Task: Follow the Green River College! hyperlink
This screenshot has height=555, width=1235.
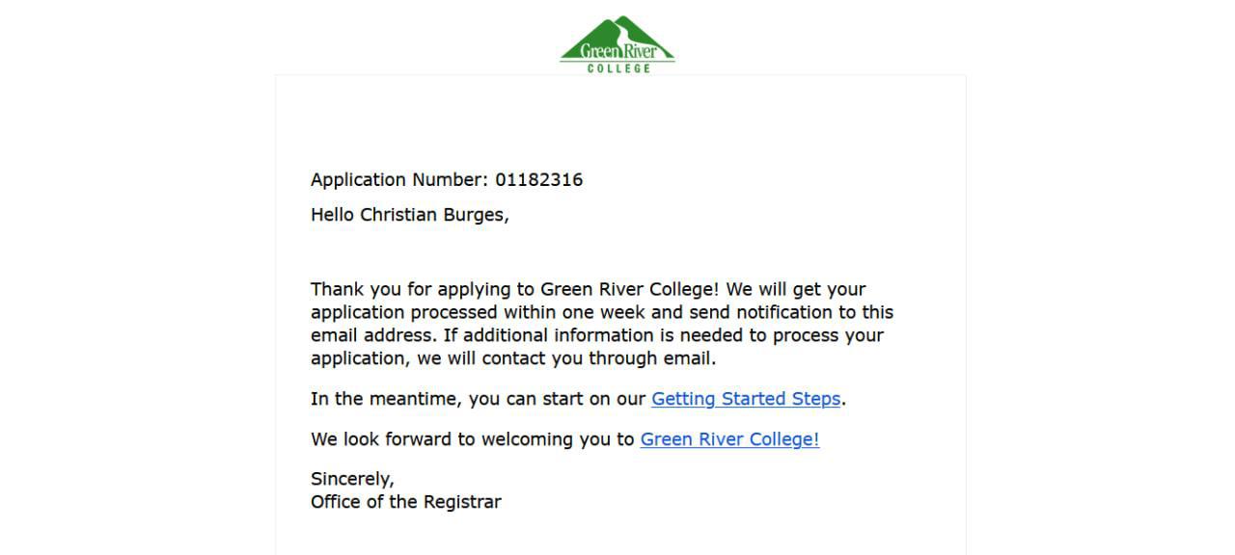Action: click(x=729, y=439)
